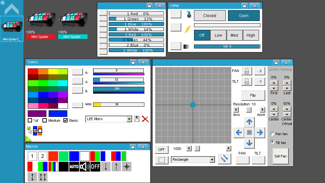Click the Flip button
This screenshot has width=325, height=183.
point(253,95)
